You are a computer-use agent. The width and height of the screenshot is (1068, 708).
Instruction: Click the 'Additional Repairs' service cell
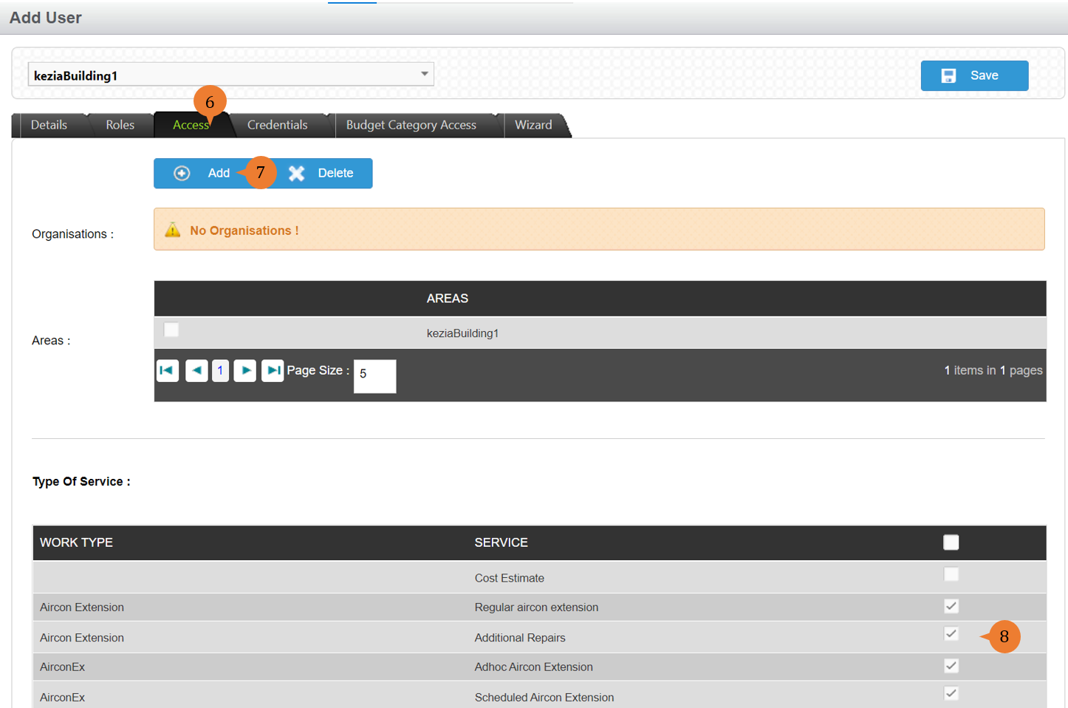click(520, 638)
